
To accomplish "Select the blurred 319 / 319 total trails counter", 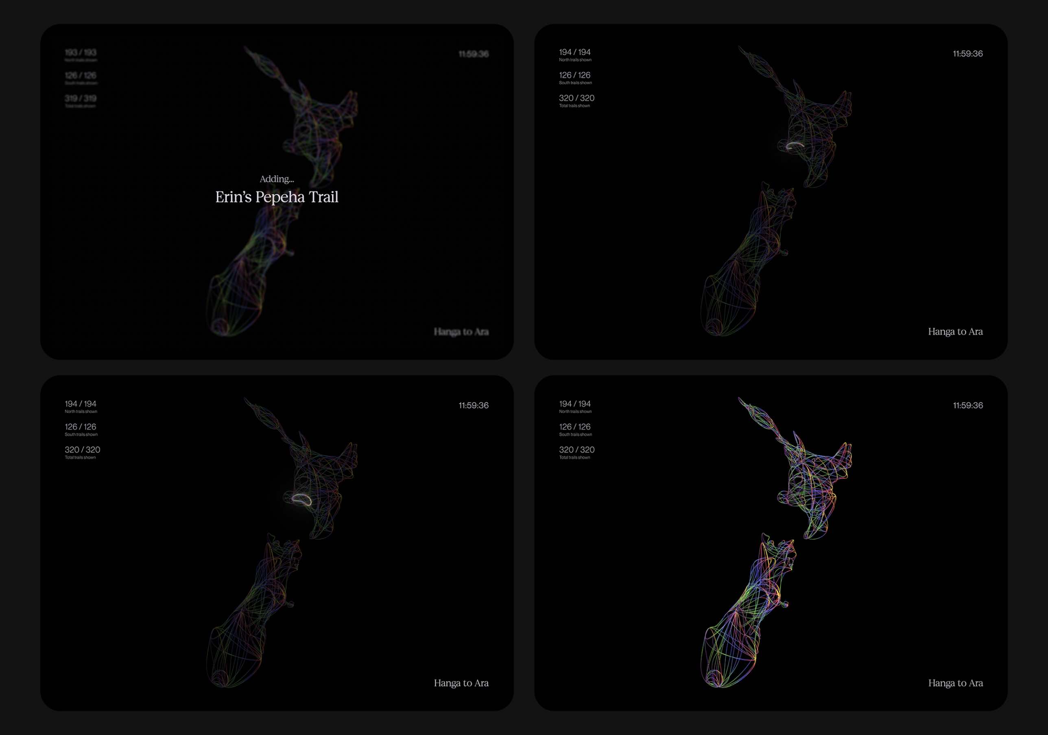I will point(80,98).
